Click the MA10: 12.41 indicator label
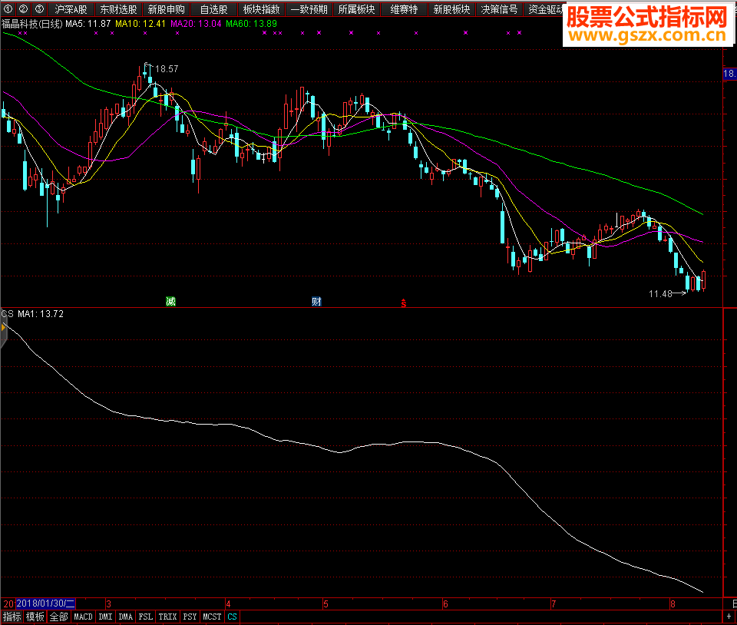 (x=140, y=24)
